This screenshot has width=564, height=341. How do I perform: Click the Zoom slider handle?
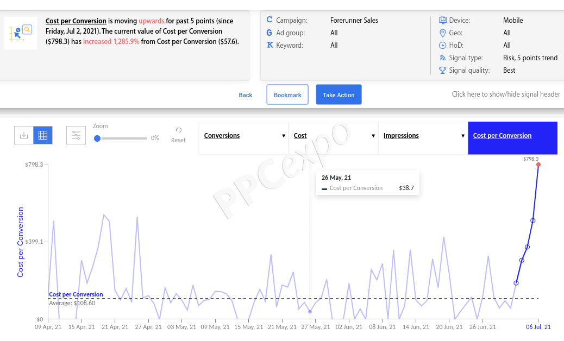97,138
